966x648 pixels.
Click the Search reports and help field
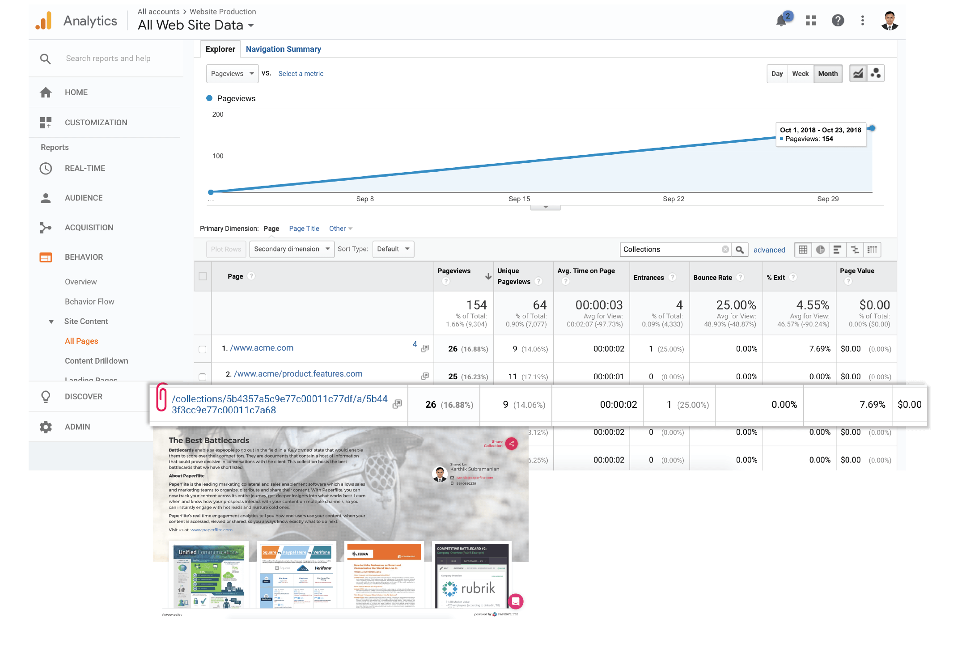coord(108,59)
